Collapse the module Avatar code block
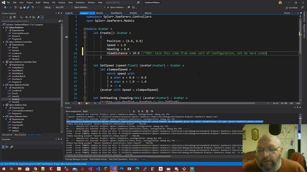307x172 pixels. point(85,29)
